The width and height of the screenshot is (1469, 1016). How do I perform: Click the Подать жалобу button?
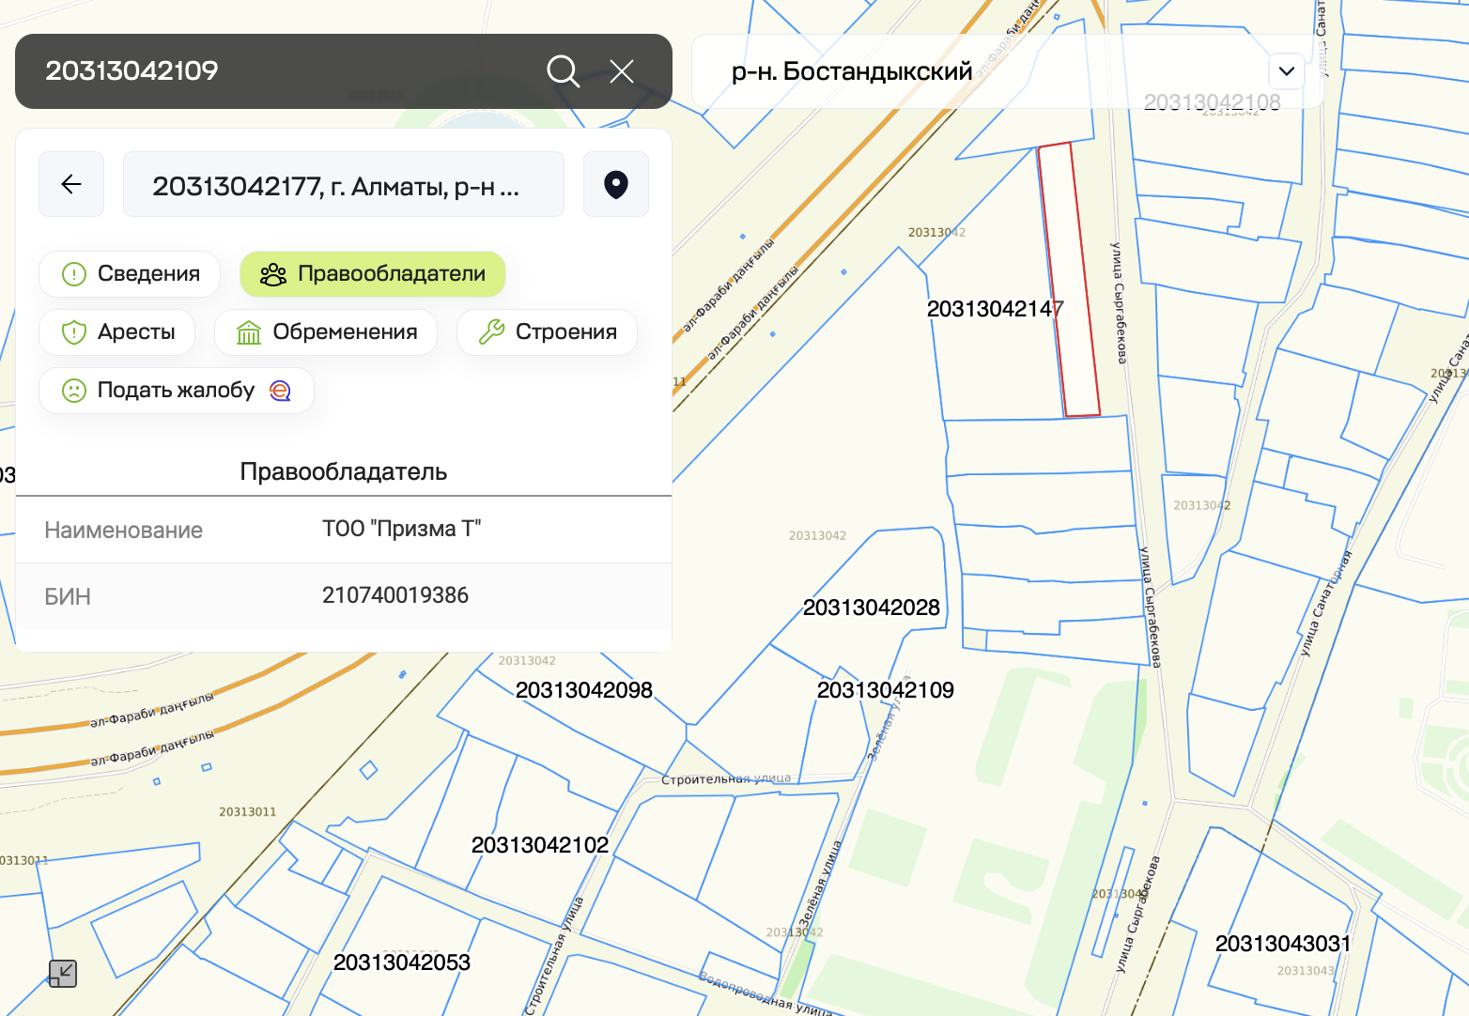(176, 391)
